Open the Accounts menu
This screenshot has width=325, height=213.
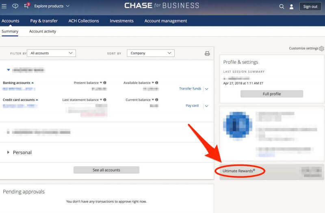click(x=11, y=21)
